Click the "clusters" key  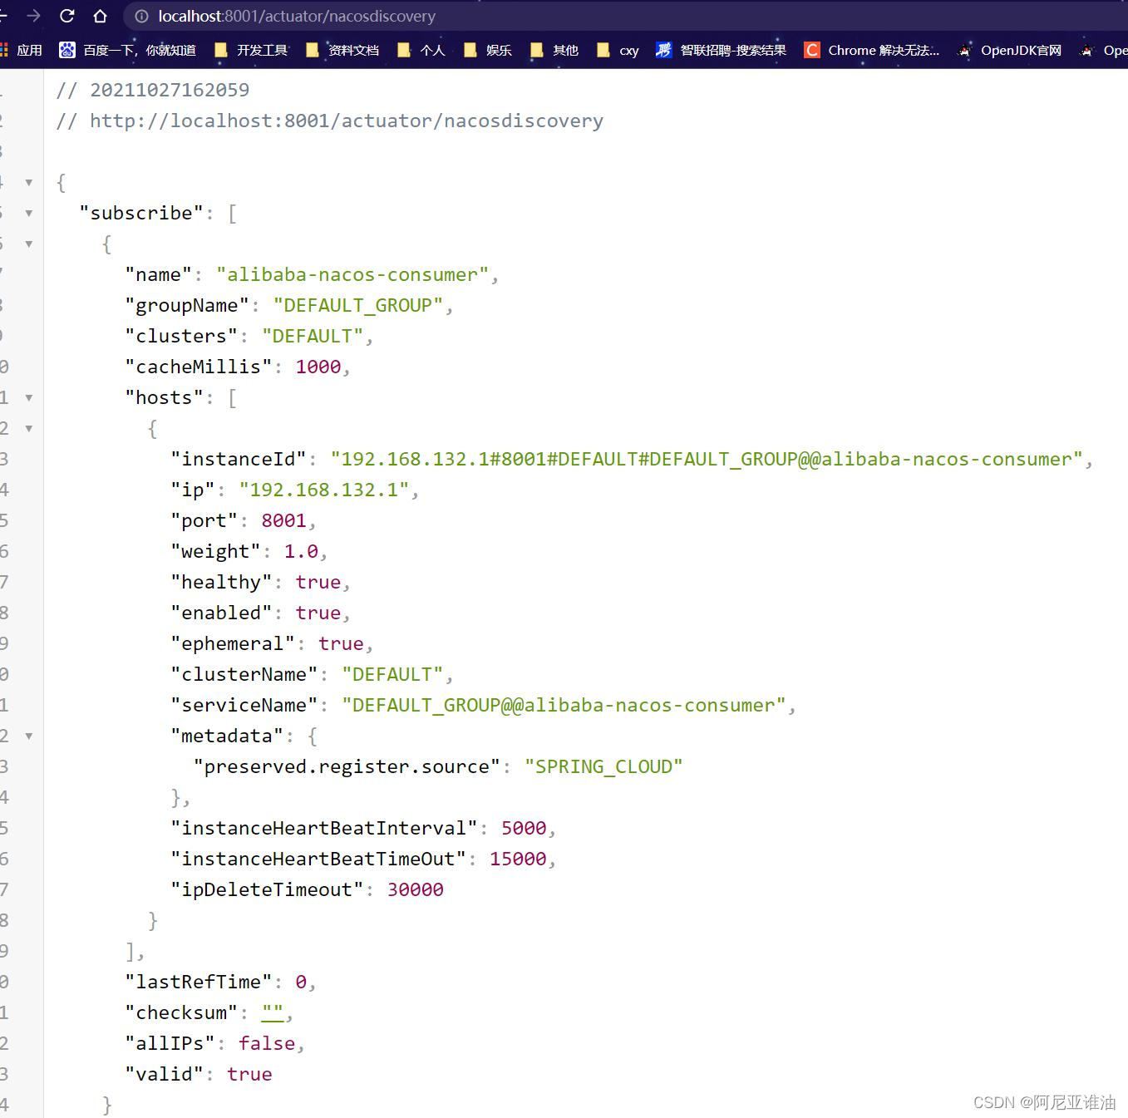coord(181,336)
